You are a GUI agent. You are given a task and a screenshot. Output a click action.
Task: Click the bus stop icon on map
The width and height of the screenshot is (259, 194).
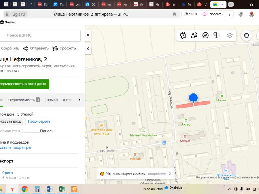click(x=164, y=143)
